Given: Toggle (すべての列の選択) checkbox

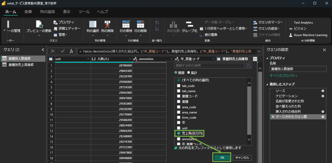Looking at the screenshot, I should tap(179, 80).
